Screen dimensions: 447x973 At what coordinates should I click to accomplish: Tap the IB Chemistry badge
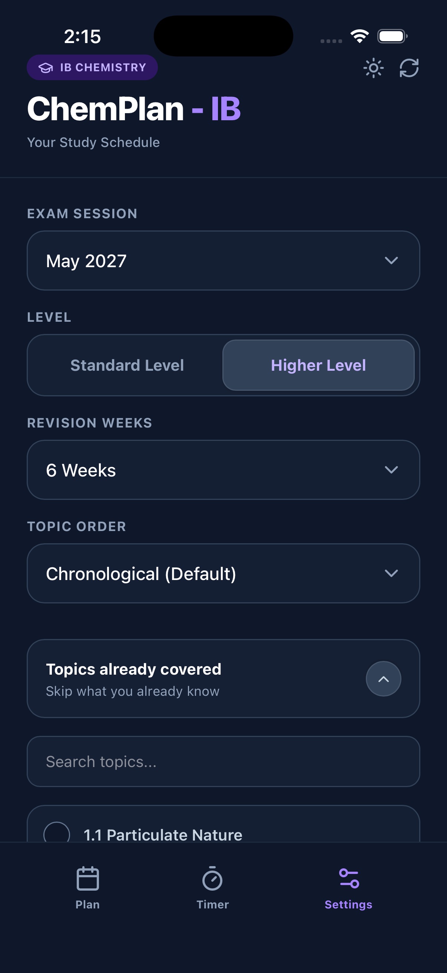92,67
